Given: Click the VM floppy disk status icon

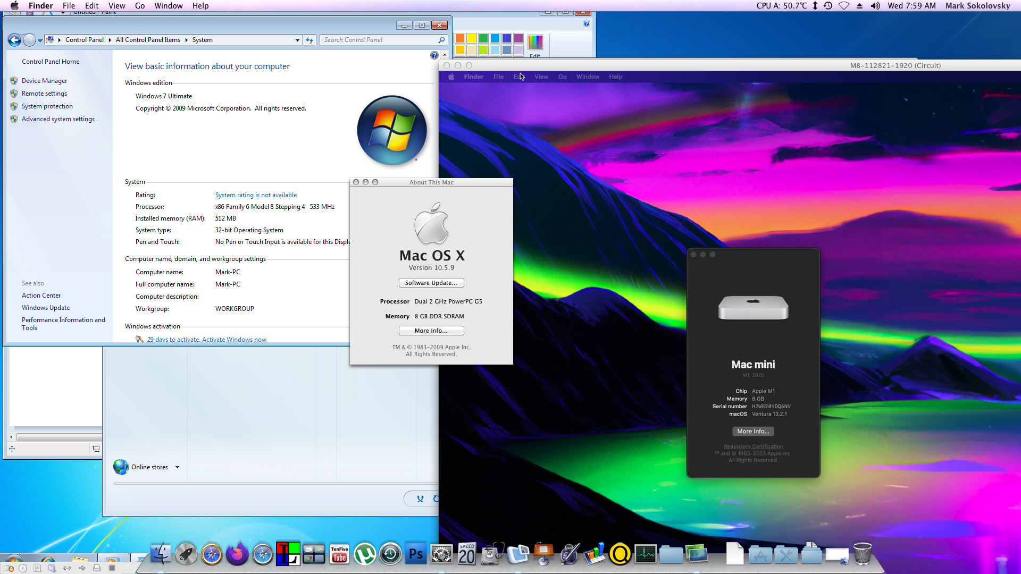Looking at the screenshot, I should 37,568.
